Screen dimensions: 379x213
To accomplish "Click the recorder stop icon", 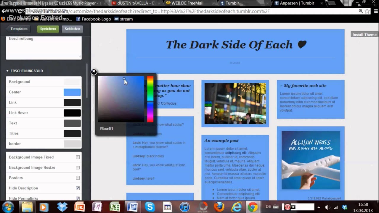I will [x=293, y=207].
